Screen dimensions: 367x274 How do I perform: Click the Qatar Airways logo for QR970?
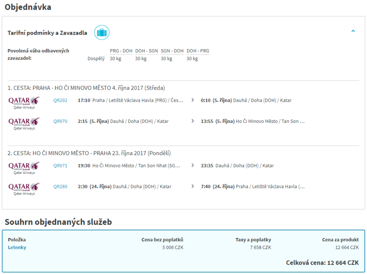[24, 122]
